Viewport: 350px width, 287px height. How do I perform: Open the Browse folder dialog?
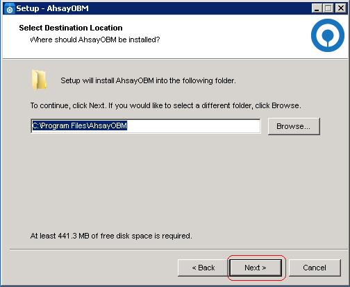294,126
